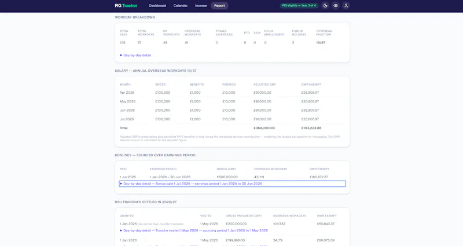This screenshot has width=463, height=246.
Task: Click Bonuses sourced over earnings period heading
Action: coord(155,155)
